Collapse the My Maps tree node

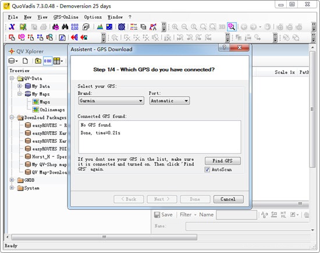point(20,94)
